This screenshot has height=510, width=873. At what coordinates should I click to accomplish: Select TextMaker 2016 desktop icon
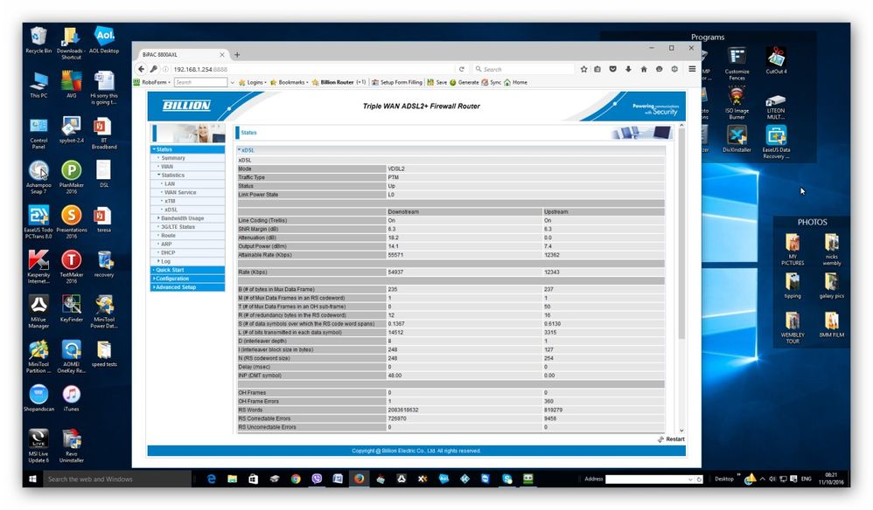pos(71,266)
